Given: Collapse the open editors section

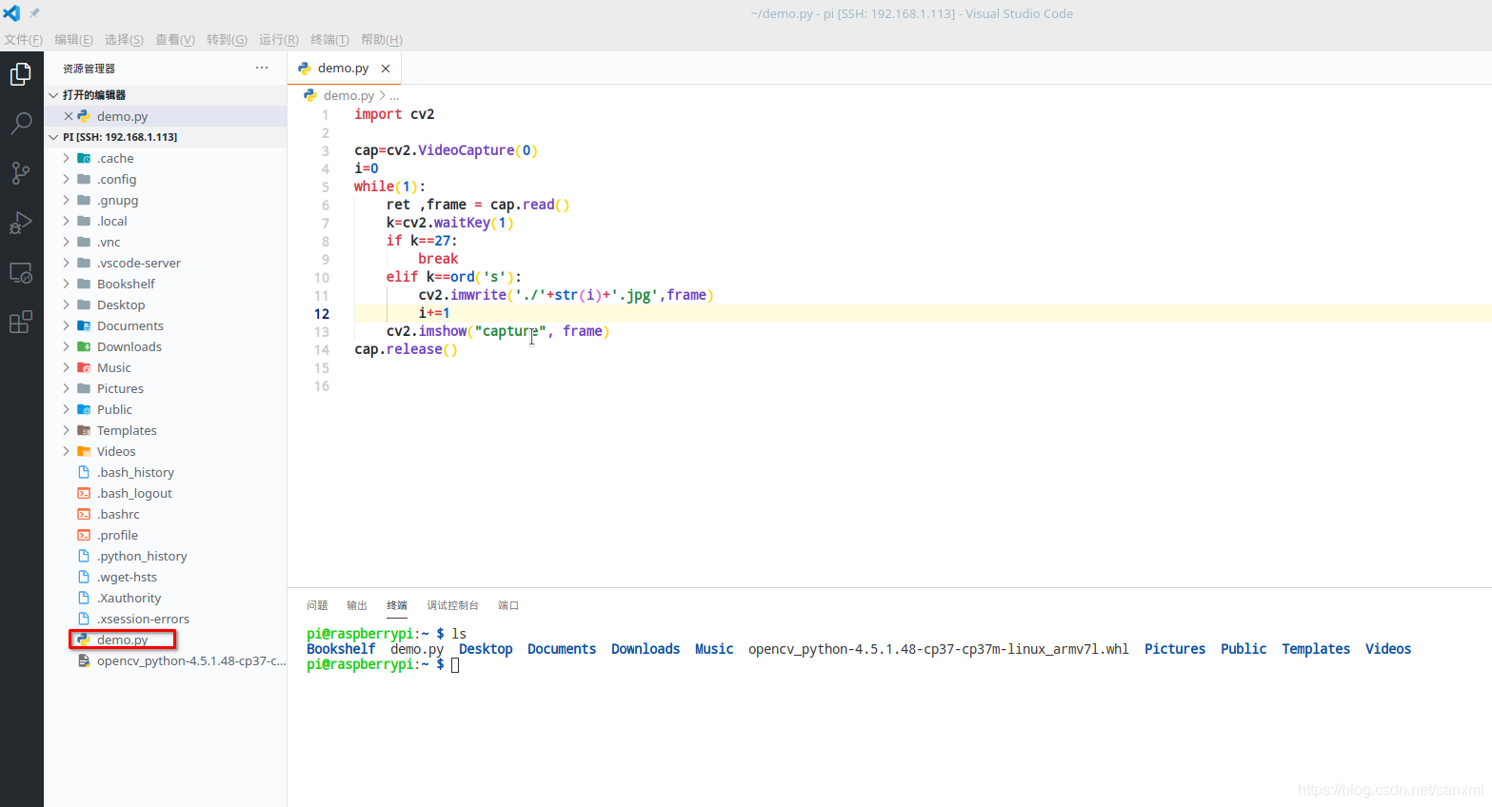Looking at the screenshot, I should (53, 95).
